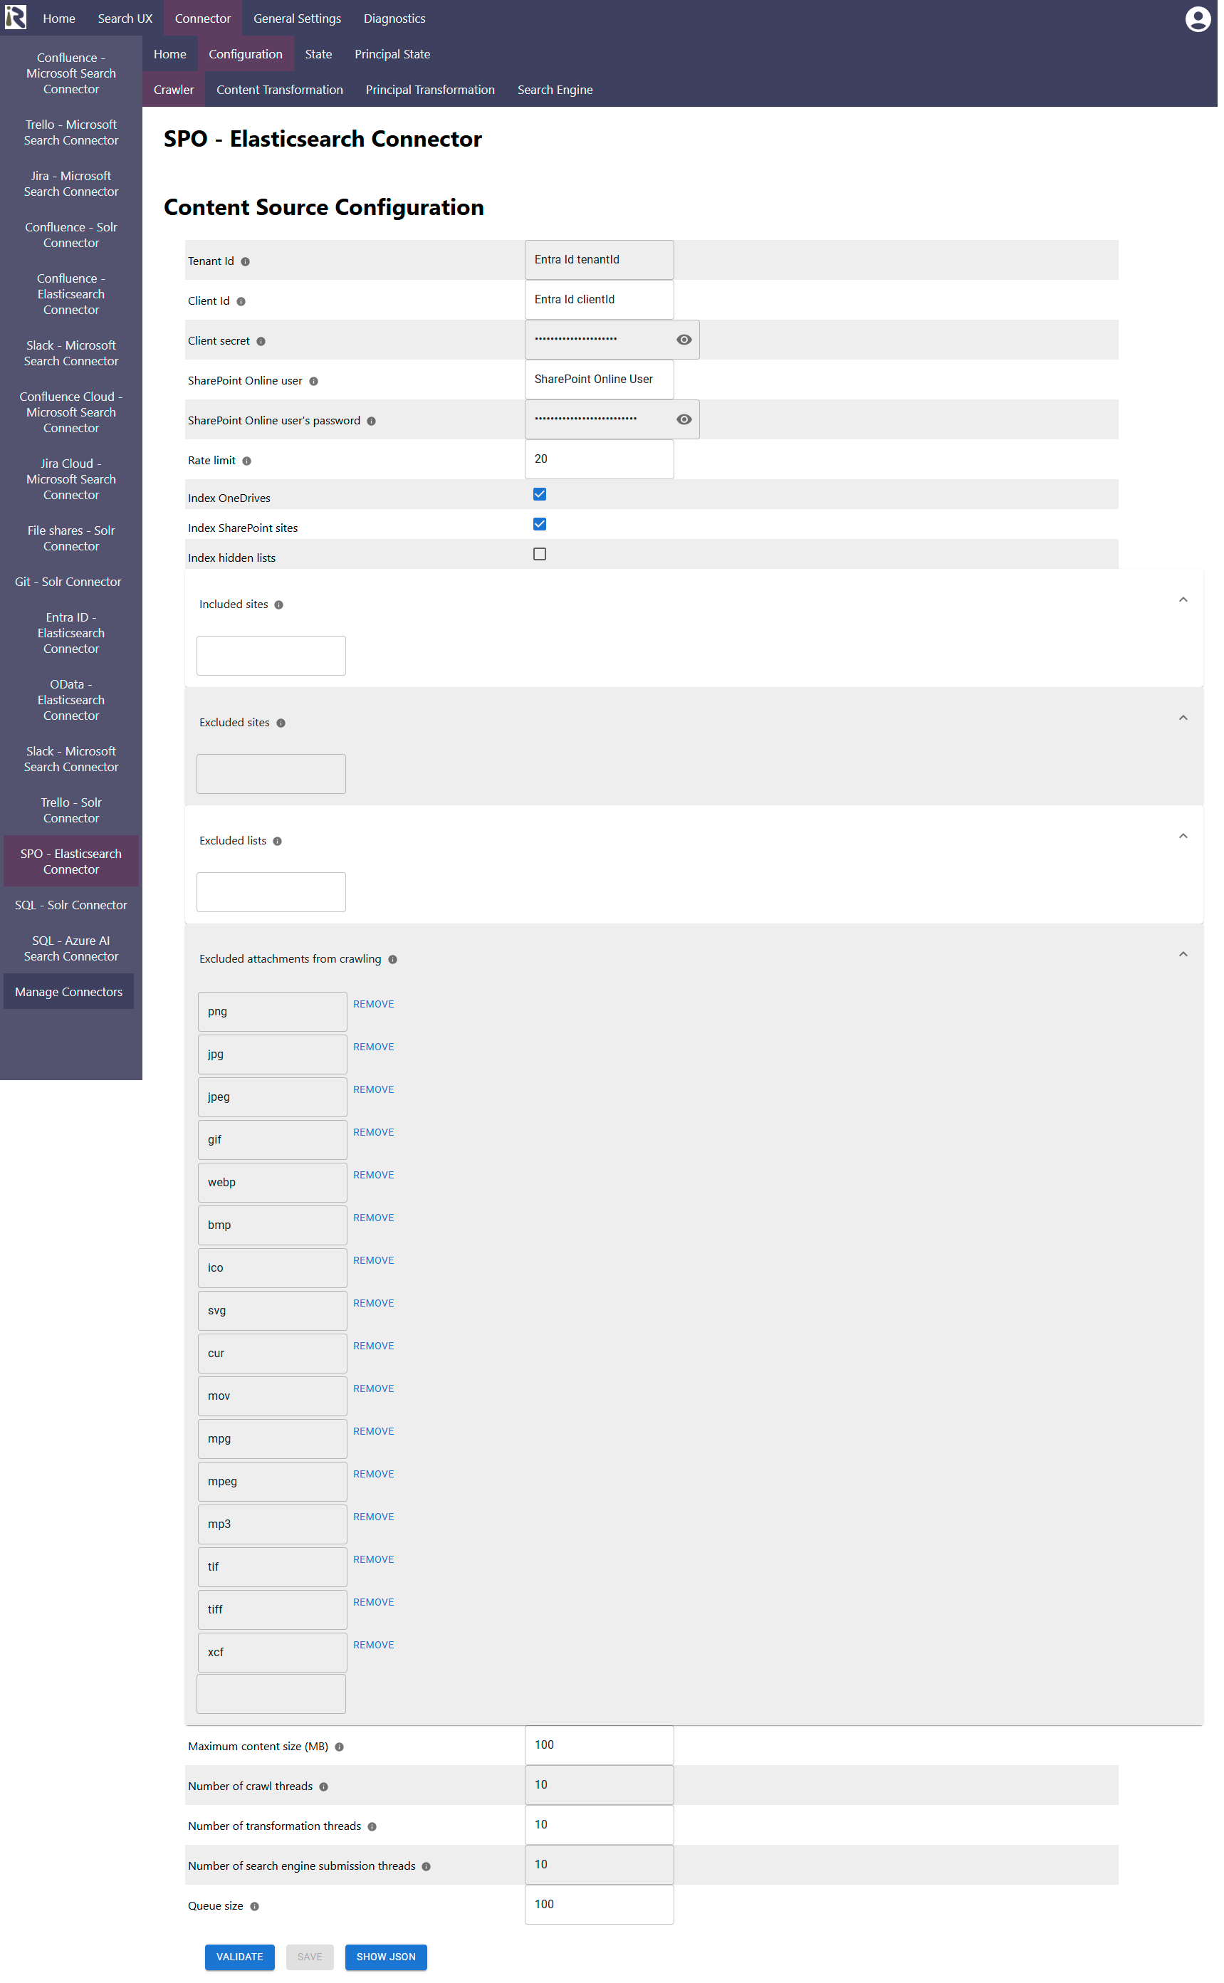
Task: Open OData - Elasticsearch Connector in sidebar
Action: tap(71, 700)
